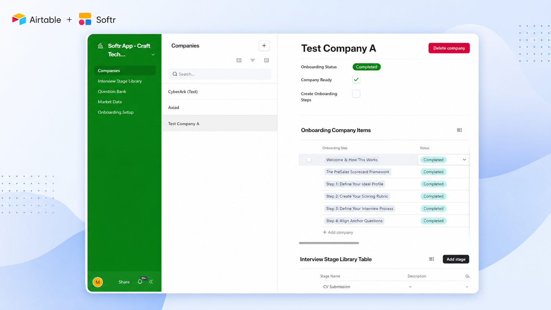Viewport: 551px width, 310px height.
Task: Open the Companies menu item
Action: click(125, 70)
